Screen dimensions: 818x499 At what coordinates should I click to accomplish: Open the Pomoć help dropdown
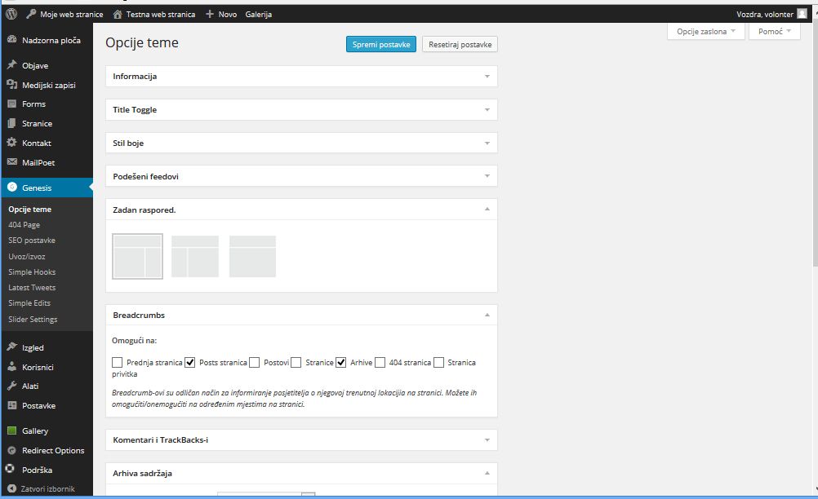coord(775,31)
